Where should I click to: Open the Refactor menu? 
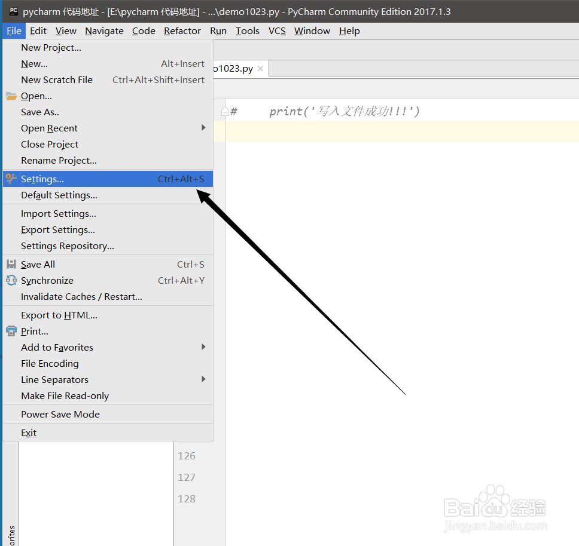pyautogui.click(x=182, y=31)
